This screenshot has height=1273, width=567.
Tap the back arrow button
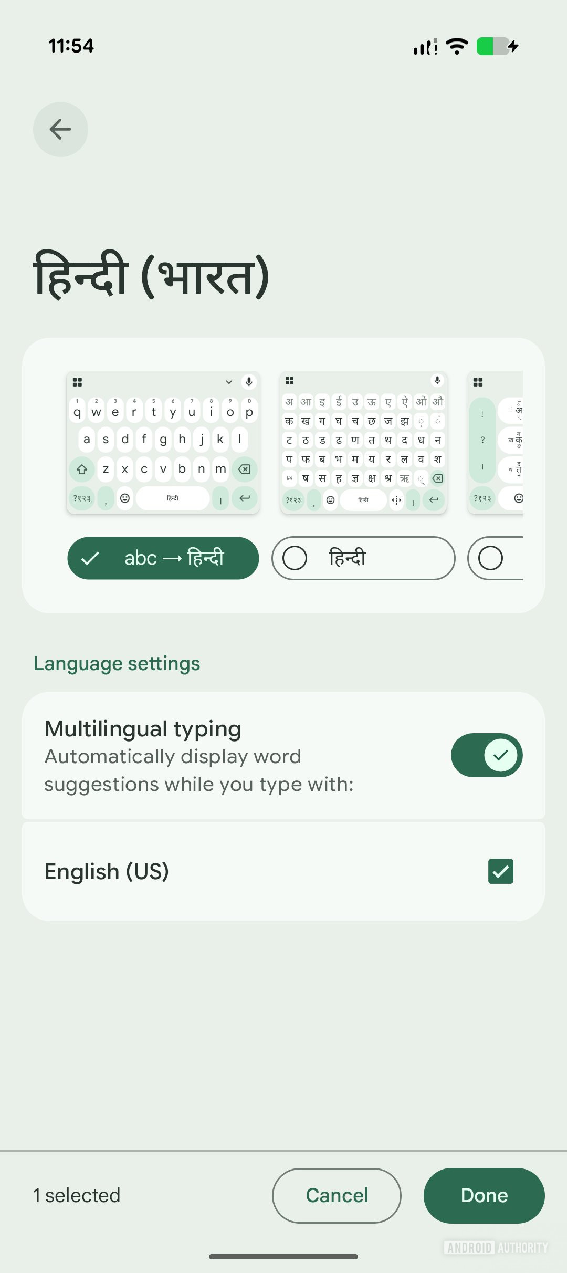pos(60,129)
